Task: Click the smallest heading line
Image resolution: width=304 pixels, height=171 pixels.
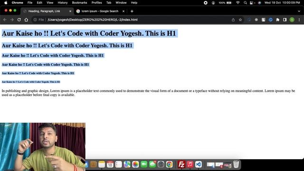Action: tap(31, 82)
